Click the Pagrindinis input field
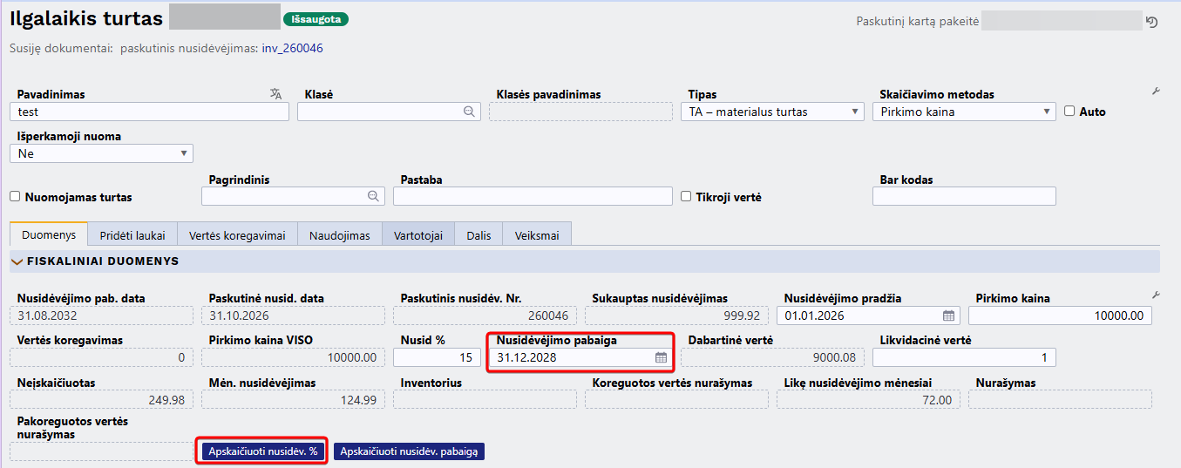Viewport: 1181px width, 468px height. pyautogui.click(x=293, y=196)
